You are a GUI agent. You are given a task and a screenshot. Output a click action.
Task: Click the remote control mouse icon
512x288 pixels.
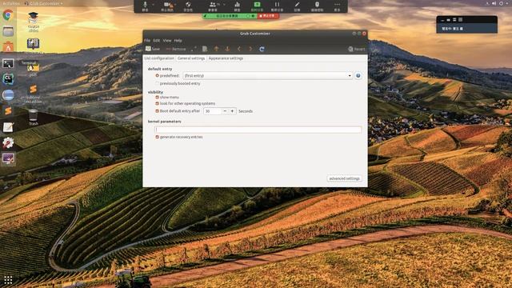point(317,5)
